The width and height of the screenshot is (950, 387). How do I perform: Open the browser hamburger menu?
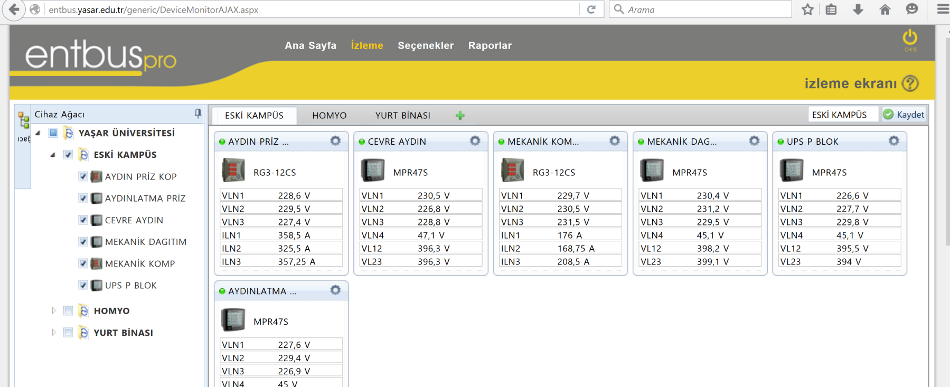[x=943, y=10]
